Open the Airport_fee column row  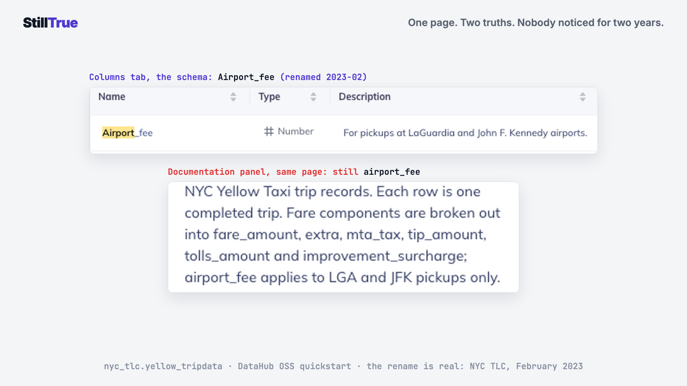pos(343,133)
